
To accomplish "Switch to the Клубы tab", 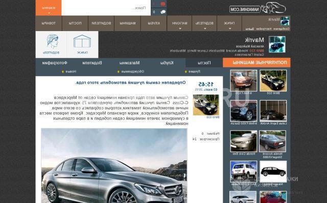I will 167,63.
